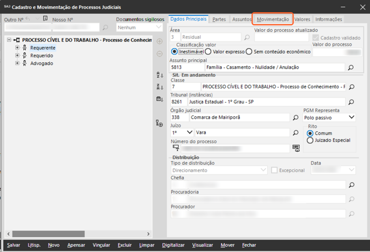Click magnifier beside Tribunal (instâncias)
This screenshot has width=370, height=252.
(x=351, y=102)
